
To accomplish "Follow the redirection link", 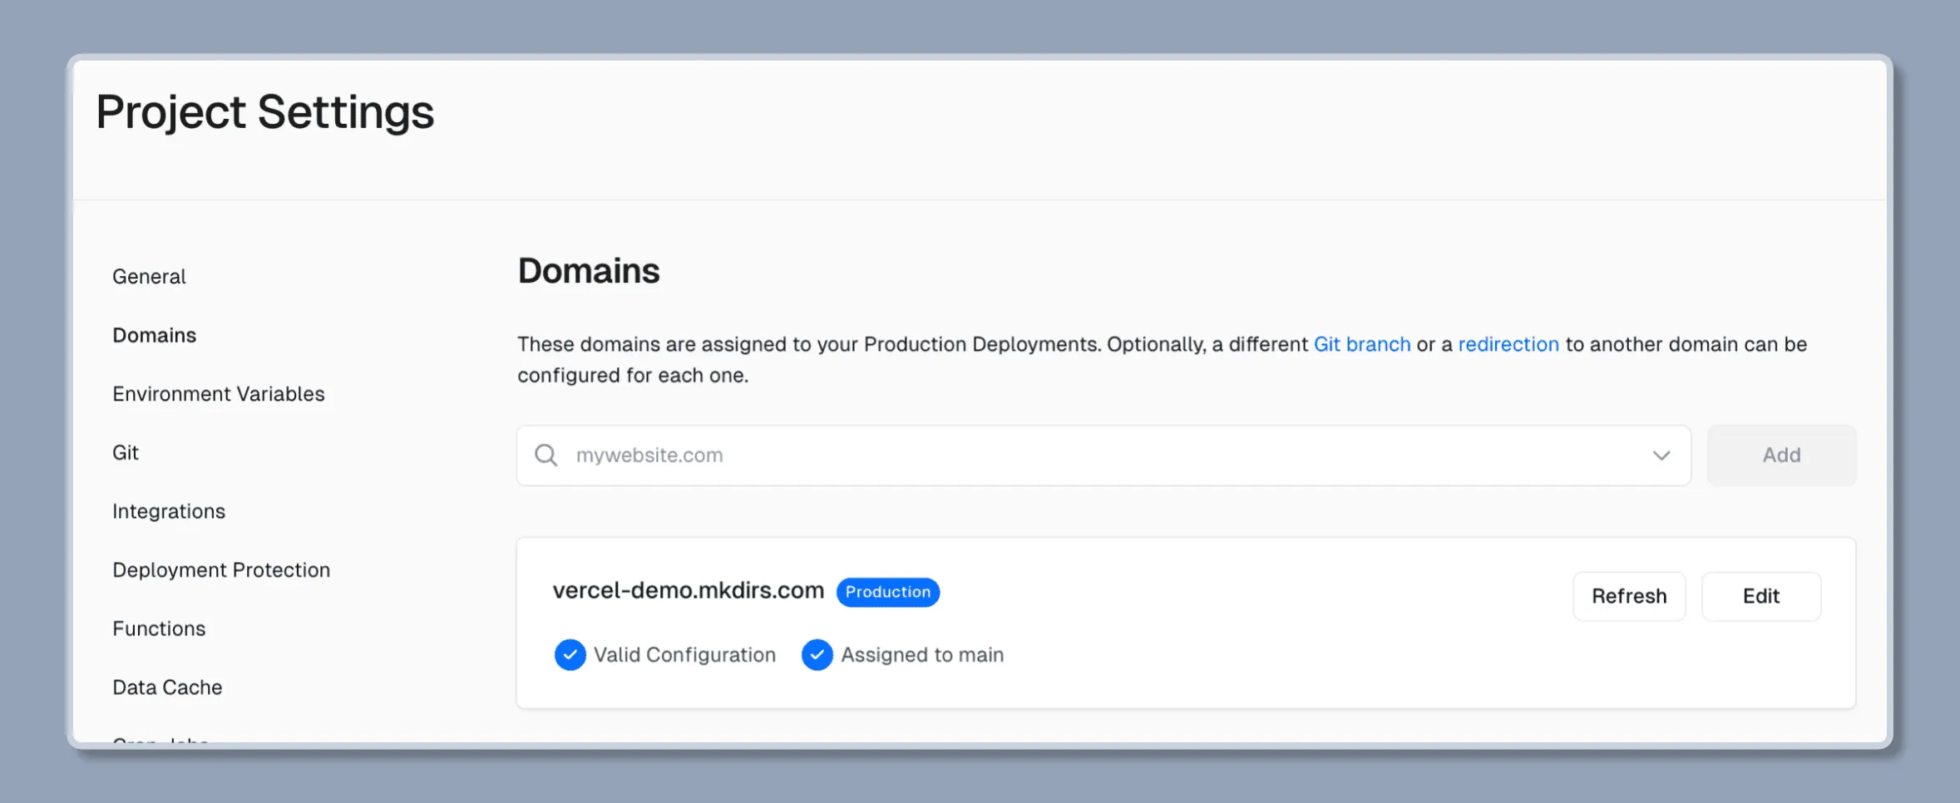I will click(1508, 344).
